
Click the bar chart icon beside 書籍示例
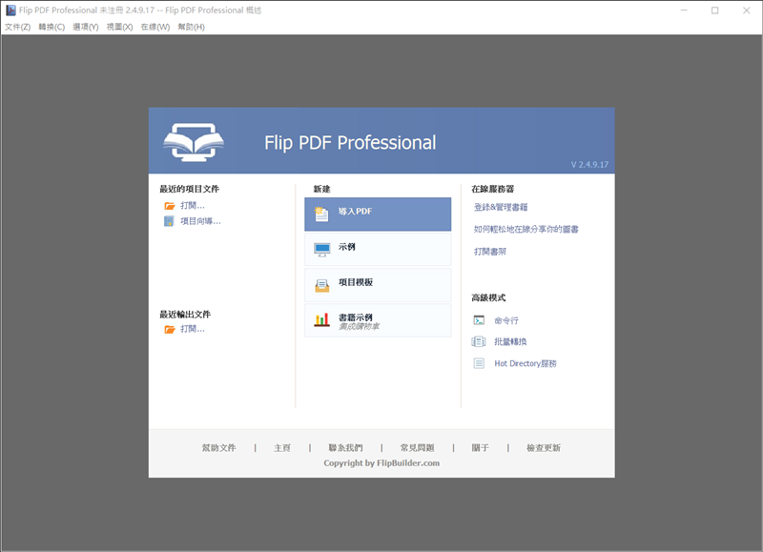click(321, 319)
